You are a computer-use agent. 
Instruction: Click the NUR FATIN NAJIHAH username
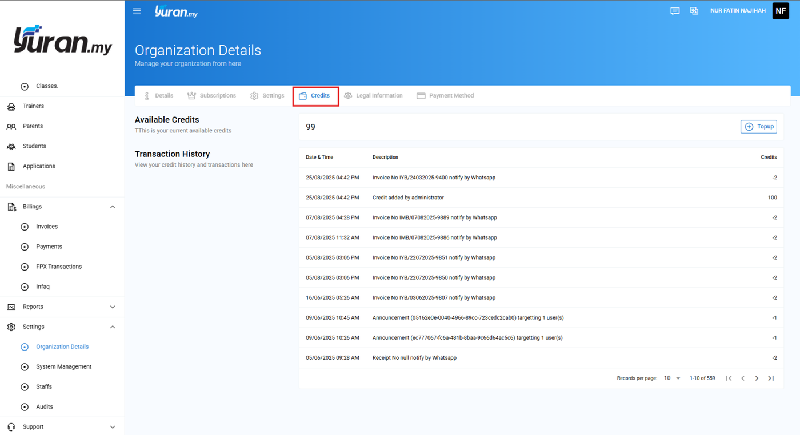point(738,11)
